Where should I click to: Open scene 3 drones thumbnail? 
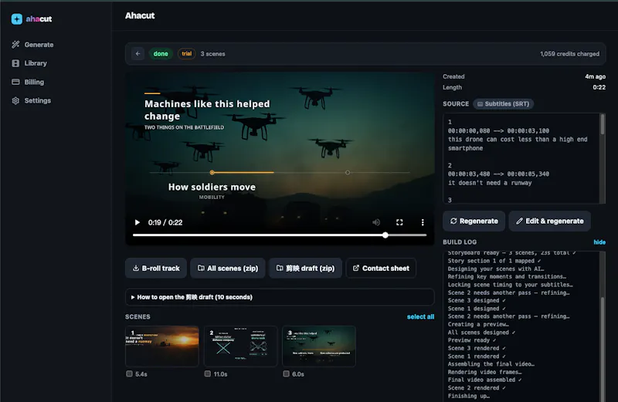point(319,346)
